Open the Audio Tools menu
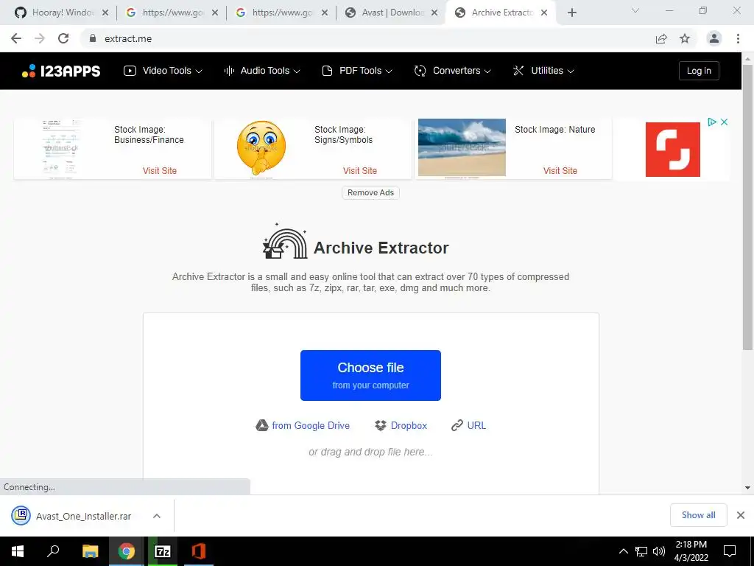The height and width of the screenshot is (566, 754). [262, 71]
